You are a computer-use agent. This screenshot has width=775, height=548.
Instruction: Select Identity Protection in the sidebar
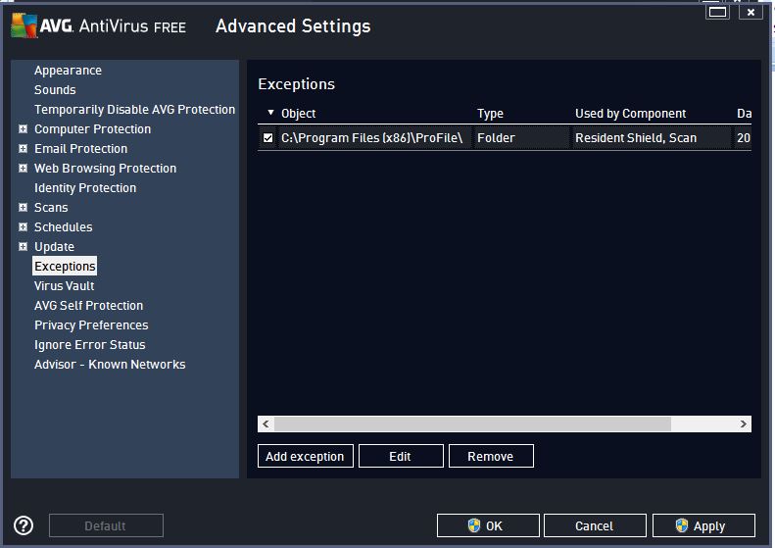(85, 188)
